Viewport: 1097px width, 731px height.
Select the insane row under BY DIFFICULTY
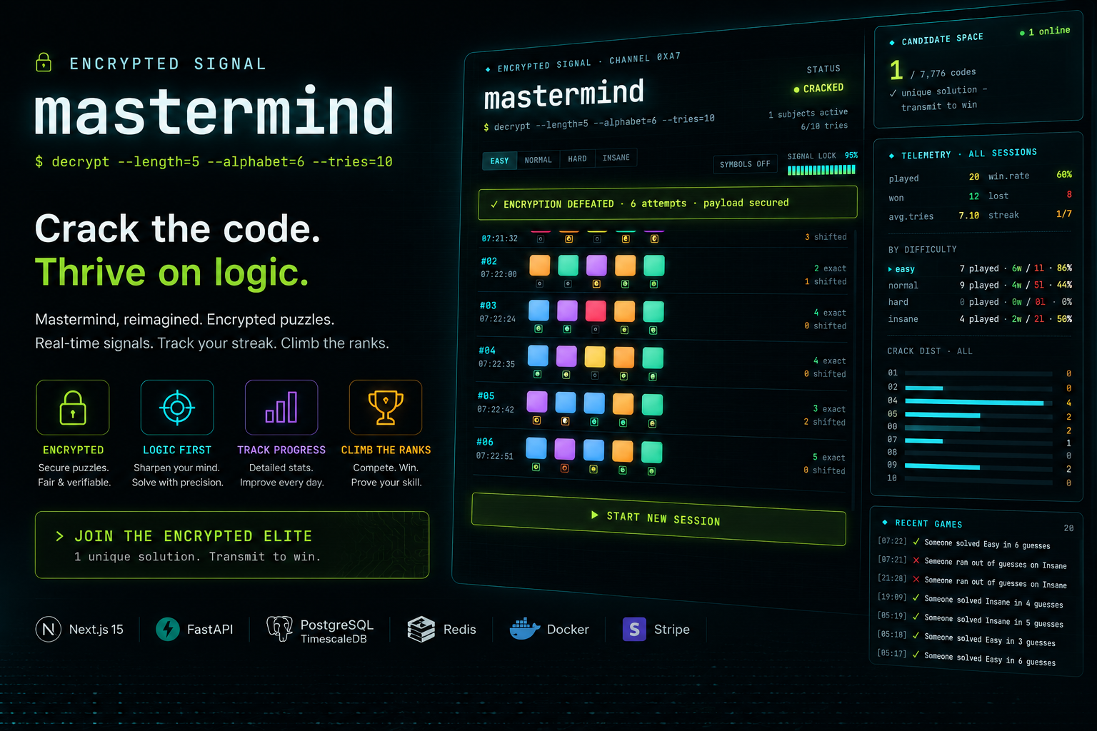coord(980,319)
